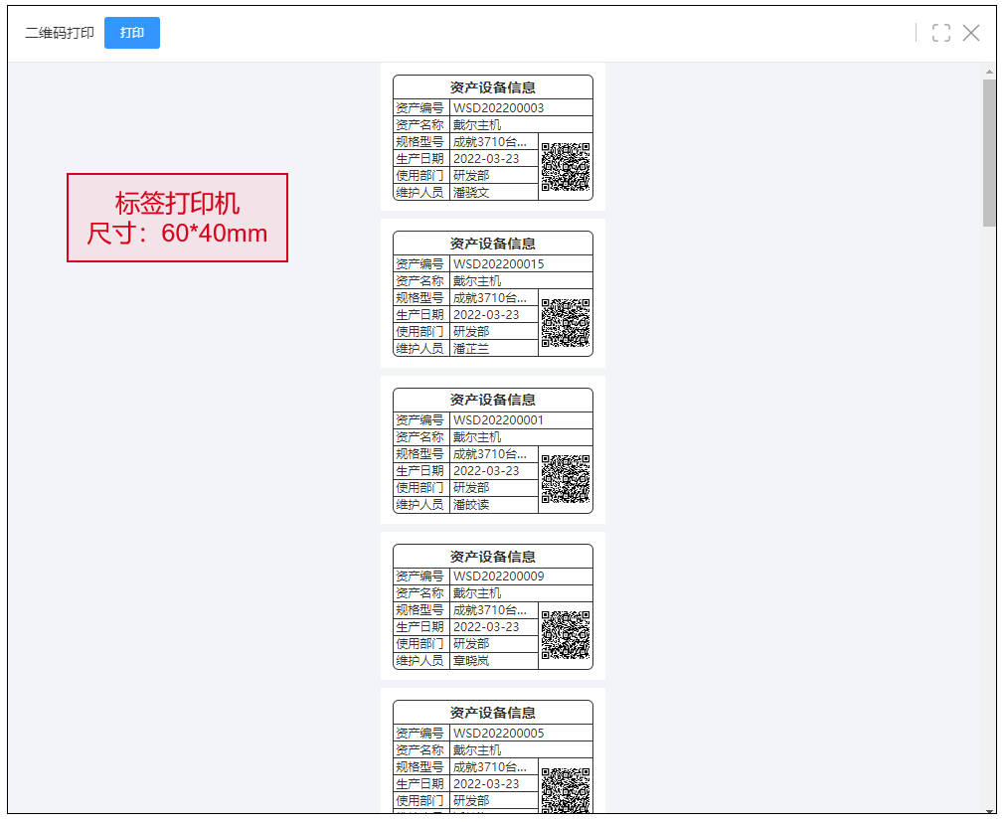Click 戴尔主机 on the WSD202200009 label

pyautogui.click(x=477, y=593)
